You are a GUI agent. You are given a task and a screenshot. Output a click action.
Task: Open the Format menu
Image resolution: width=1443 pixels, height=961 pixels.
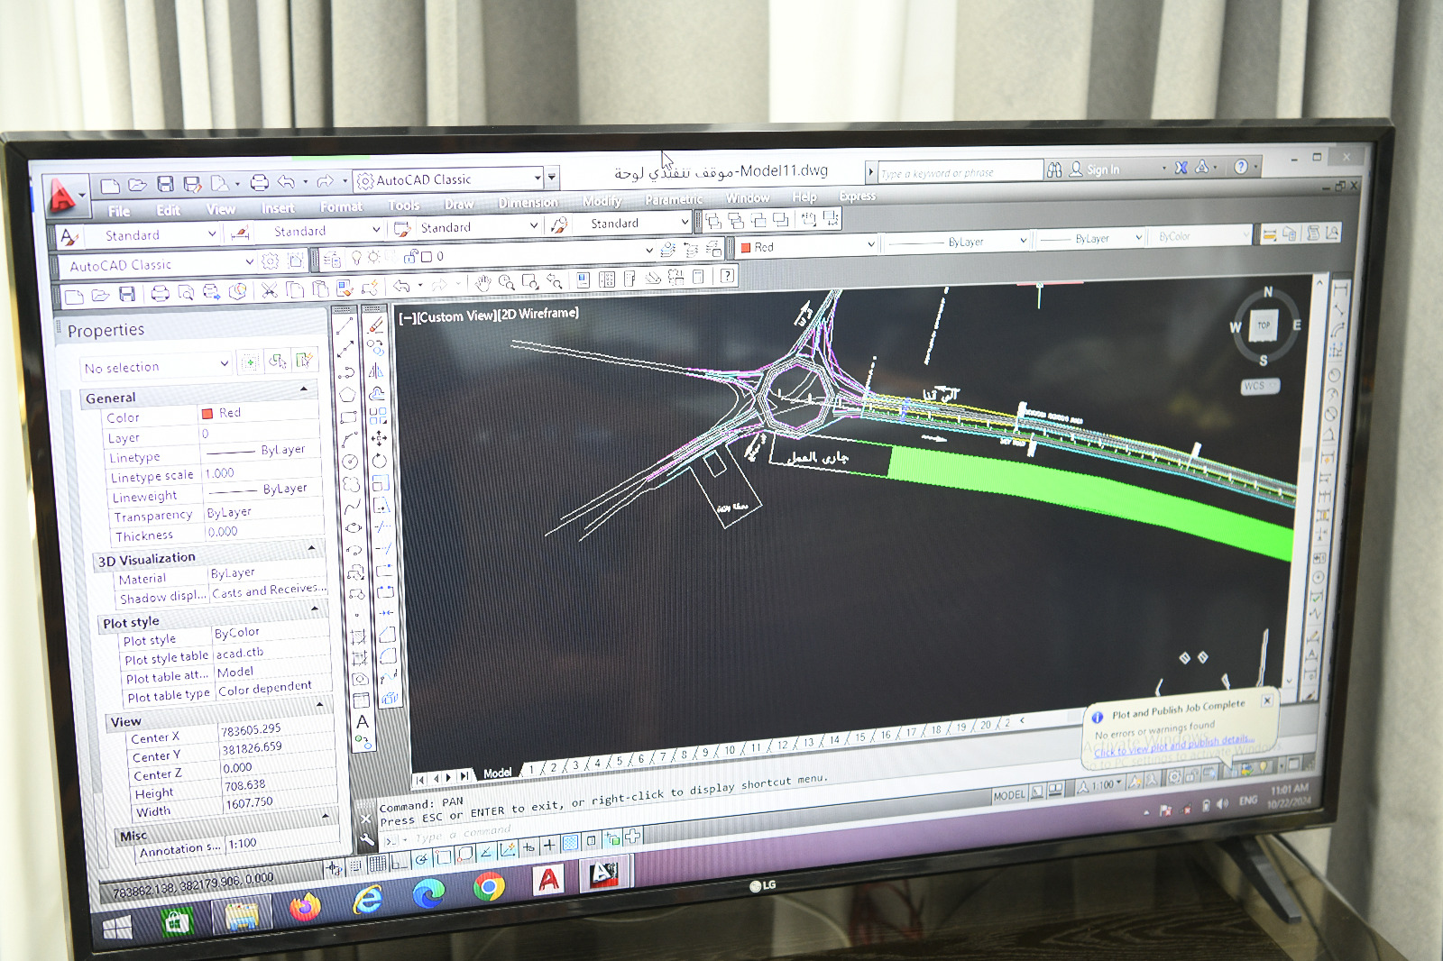pyautogui.click(x=341, y=206)
